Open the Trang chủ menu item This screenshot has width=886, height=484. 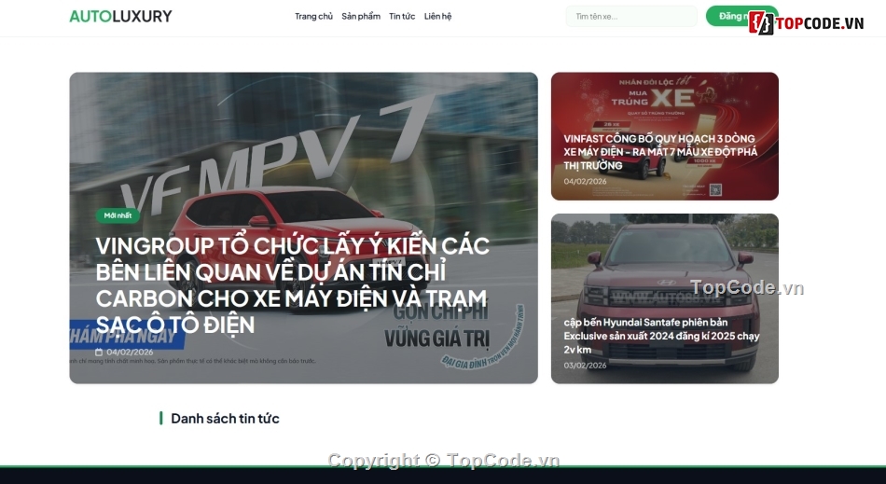pyautogui.click(x=313, y=17)
